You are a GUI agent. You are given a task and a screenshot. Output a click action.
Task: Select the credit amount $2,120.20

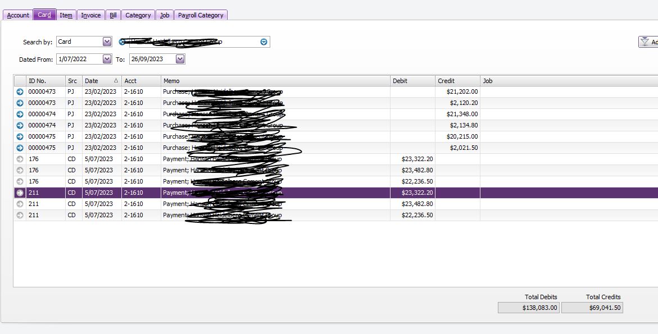click(464, 103)
